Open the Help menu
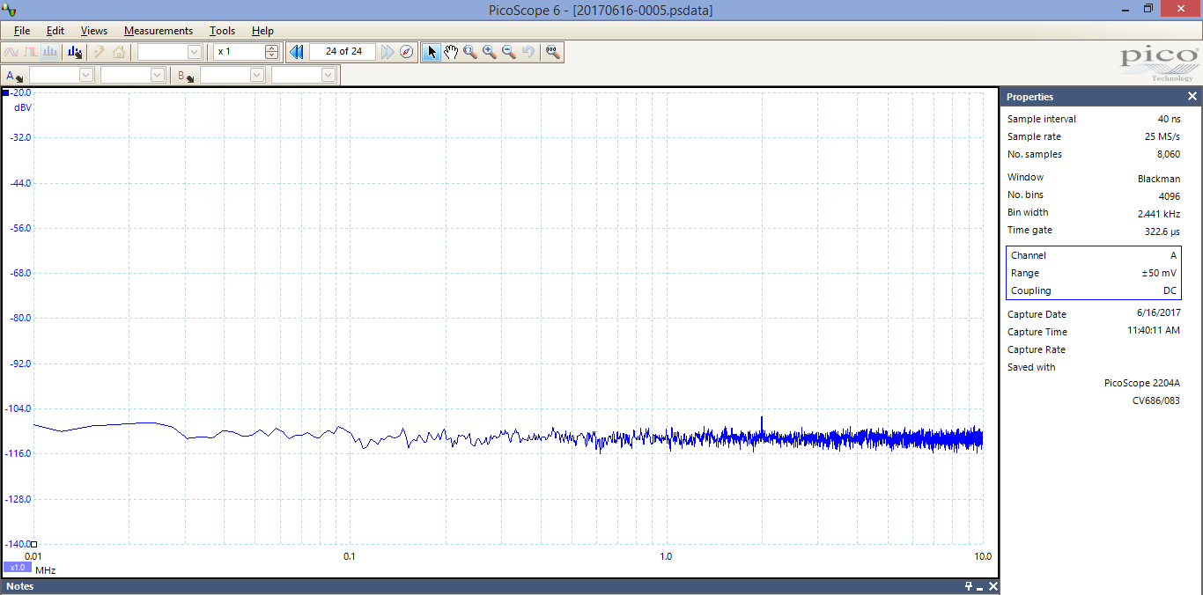The height and width of the screenshot is (595, 1203). click(262, 31)
